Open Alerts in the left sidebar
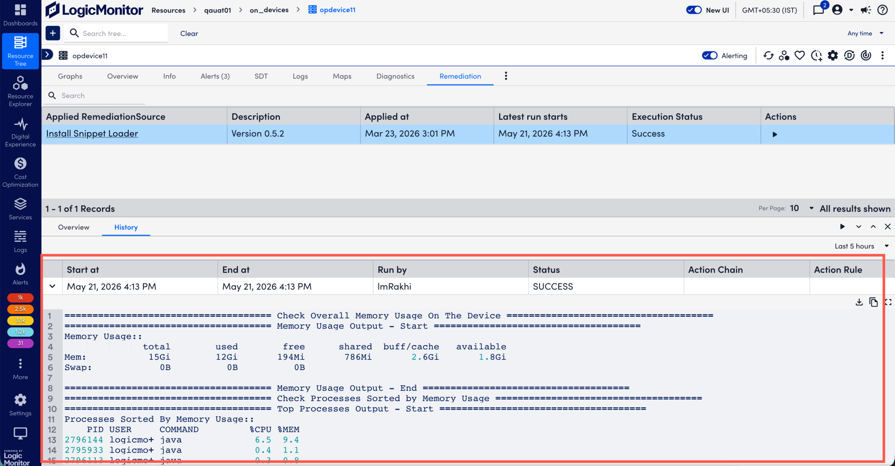Screen dimensions: 895x466 click(x=20, y=274)
